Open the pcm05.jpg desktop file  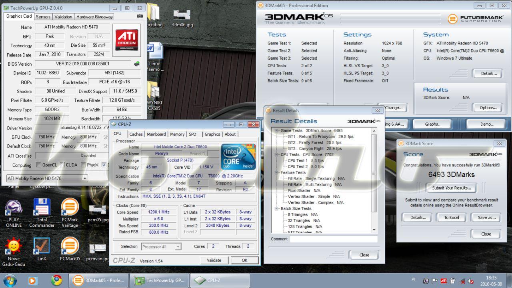coord(98,213)
